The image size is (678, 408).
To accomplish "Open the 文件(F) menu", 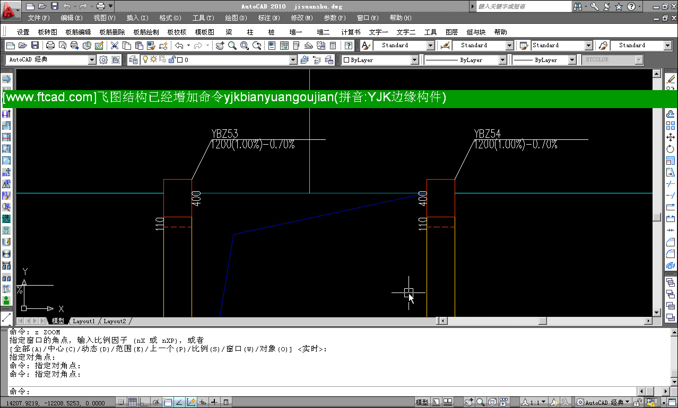I will tap(39, 17).
